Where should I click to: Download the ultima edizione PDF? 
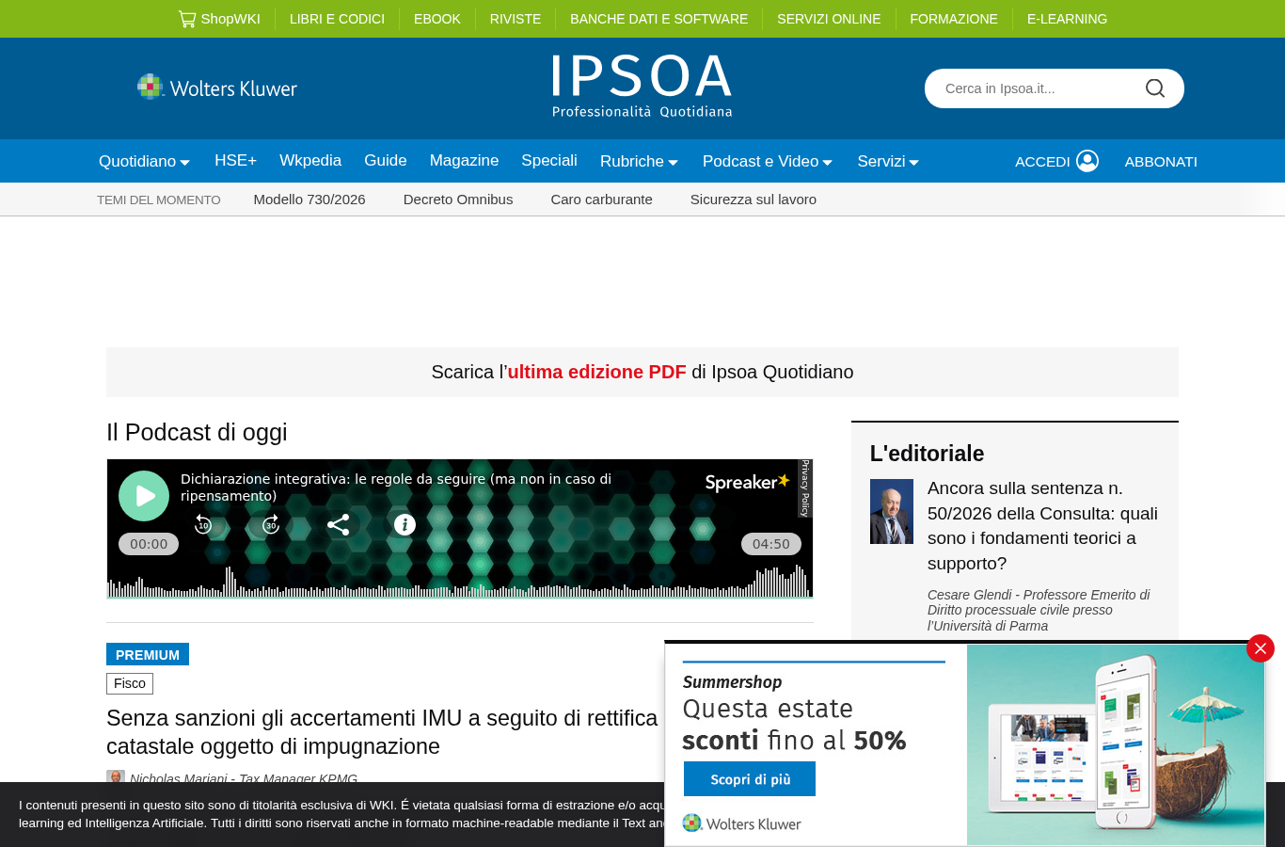596,372
